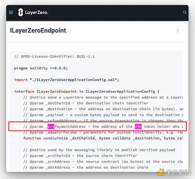The image size is (195, 179).
Task: Open search with the magnifier icon
Action: tap(185, 12)
